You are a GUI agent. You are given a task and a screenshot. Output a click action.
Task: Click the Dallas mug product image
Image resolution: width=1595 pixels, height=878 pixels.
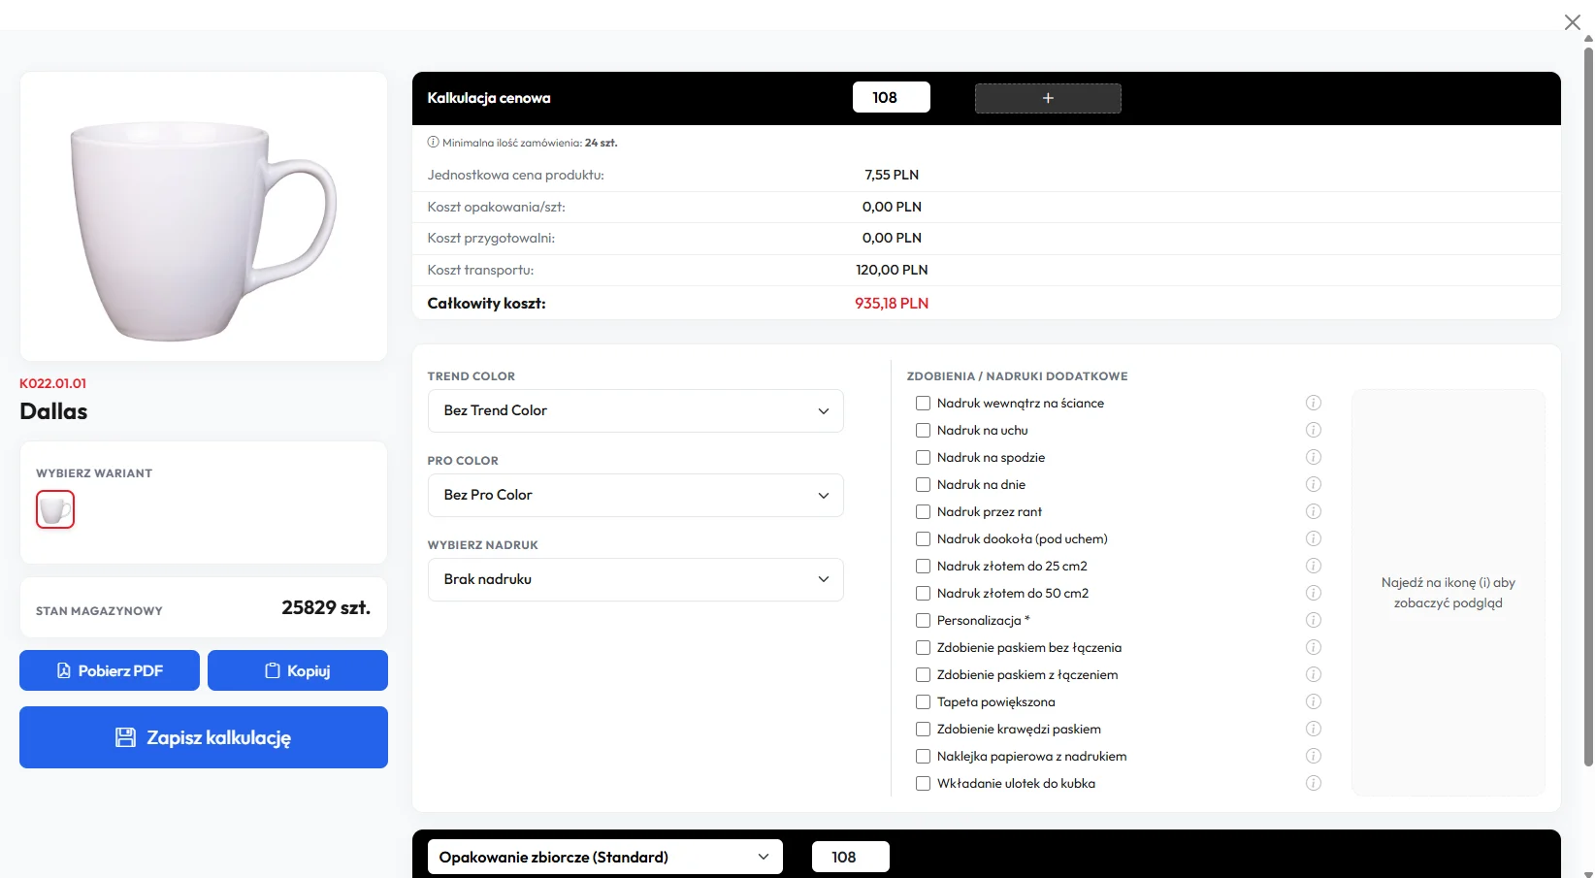[x=204, y=216]
